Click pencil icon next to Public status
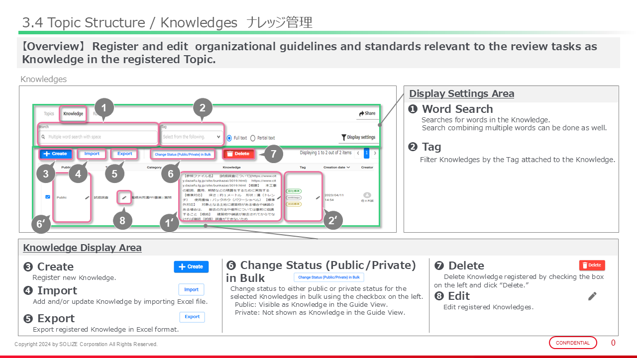Viewport: 637px width, 358px height. point(87,197)
